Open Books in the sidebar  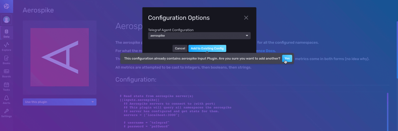(x=6, y=60)
